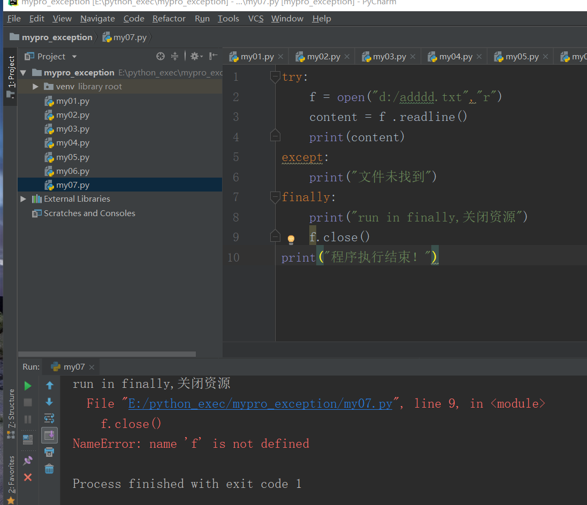
Task: Close the my04.py editor tab
Action: (479, 57)
